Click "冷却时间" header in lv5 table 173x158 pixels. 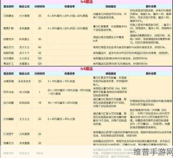coord(39,74)
